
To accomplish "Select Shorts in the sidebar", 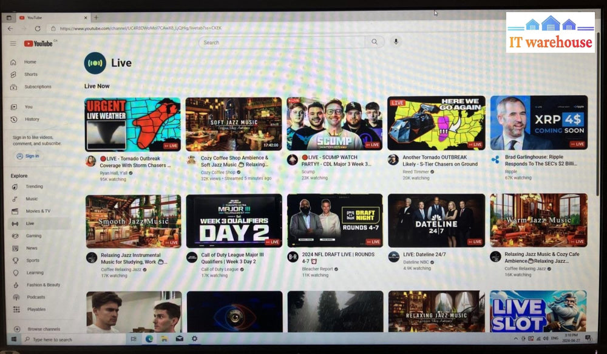I will [x=30, y=75].
